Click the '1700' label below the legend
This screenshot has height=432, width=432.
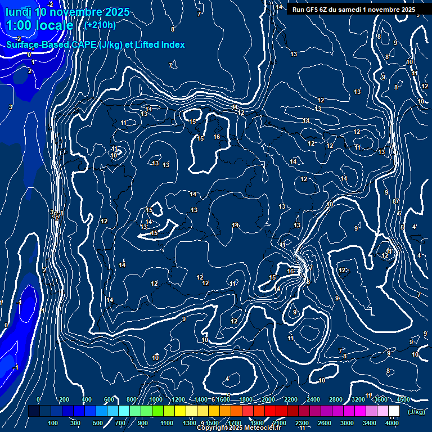(x=235, y=423)
